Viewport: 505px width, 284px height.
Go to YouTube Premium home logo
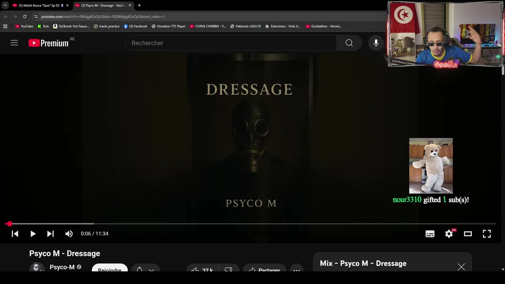coord(49,43)
